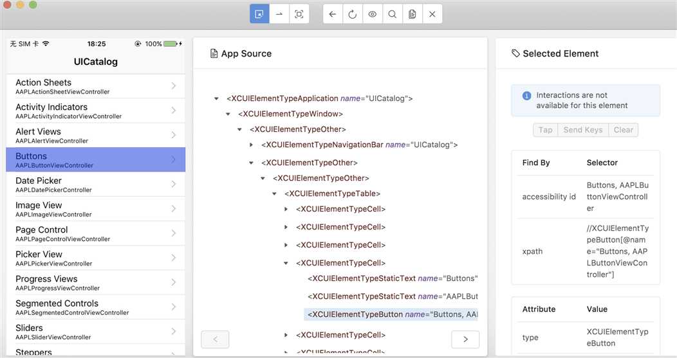The height and width of the screenshot is (358, 677).
Task: Open the Search for Element magnifier
Action: click(x=392, y=14)
